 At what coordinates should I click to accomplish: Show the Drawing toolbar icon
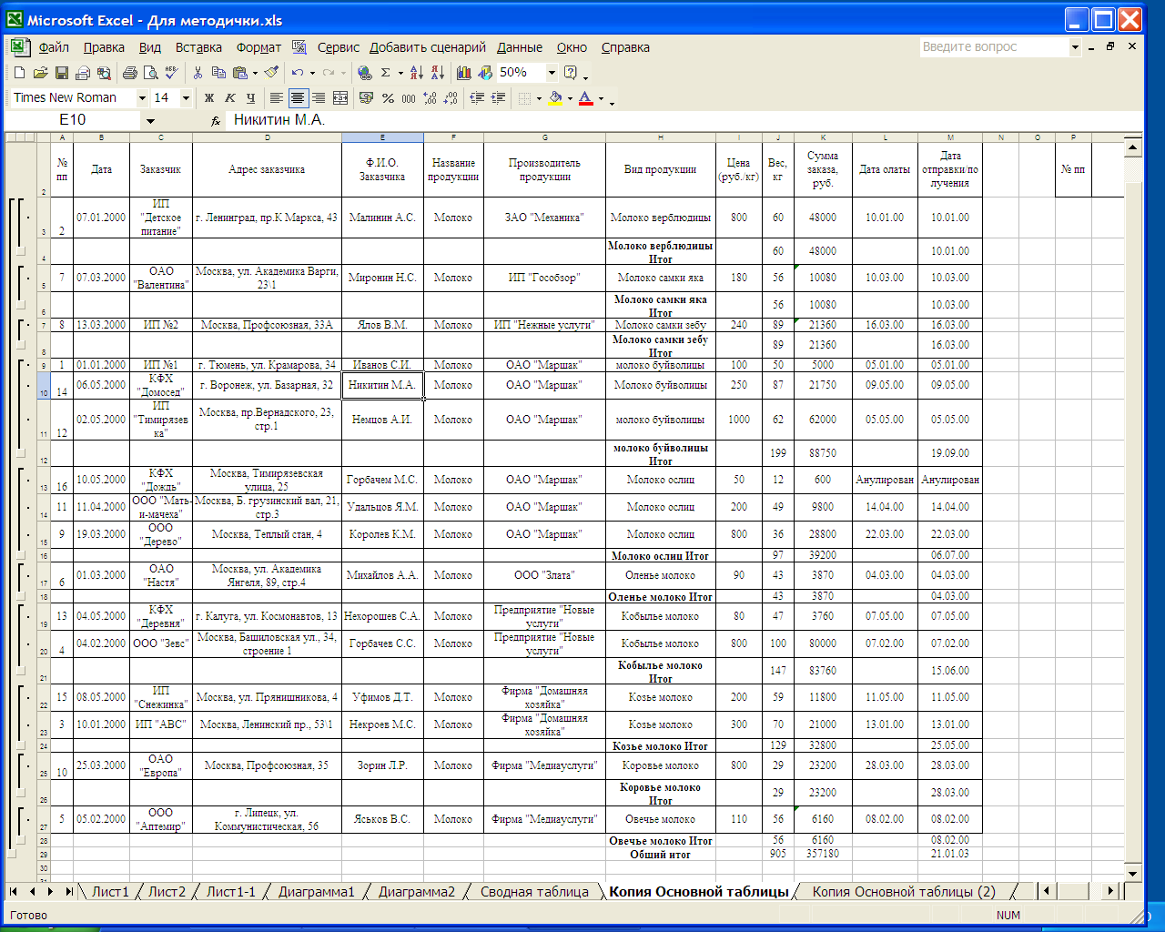pos(485,73)
